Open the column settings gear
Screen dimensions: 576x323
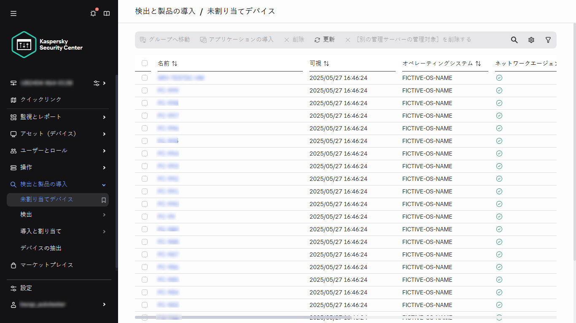pos(531,40)
